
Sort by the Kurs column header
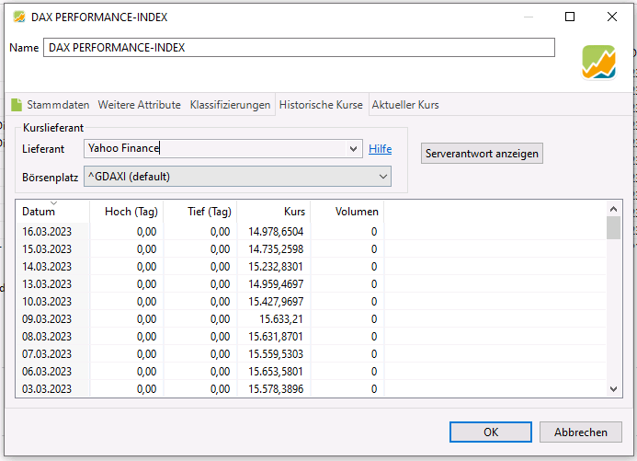pyautogui.click(x=274, y=212)
